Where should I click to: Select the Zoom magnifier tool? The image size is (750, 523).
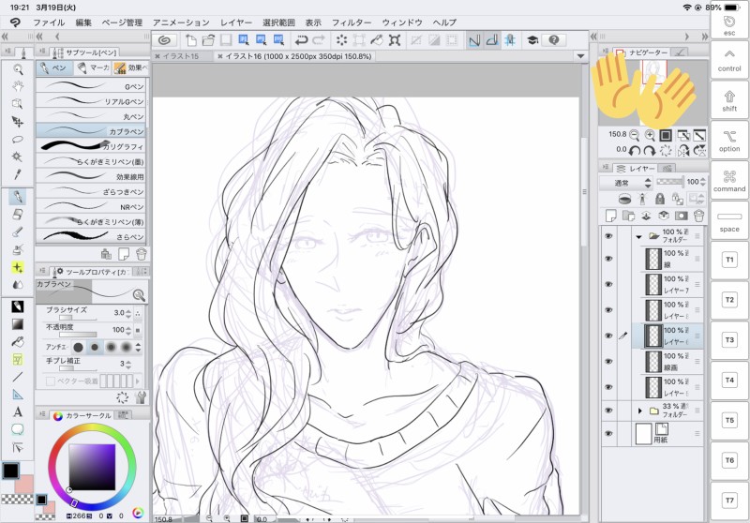point(18,69)
